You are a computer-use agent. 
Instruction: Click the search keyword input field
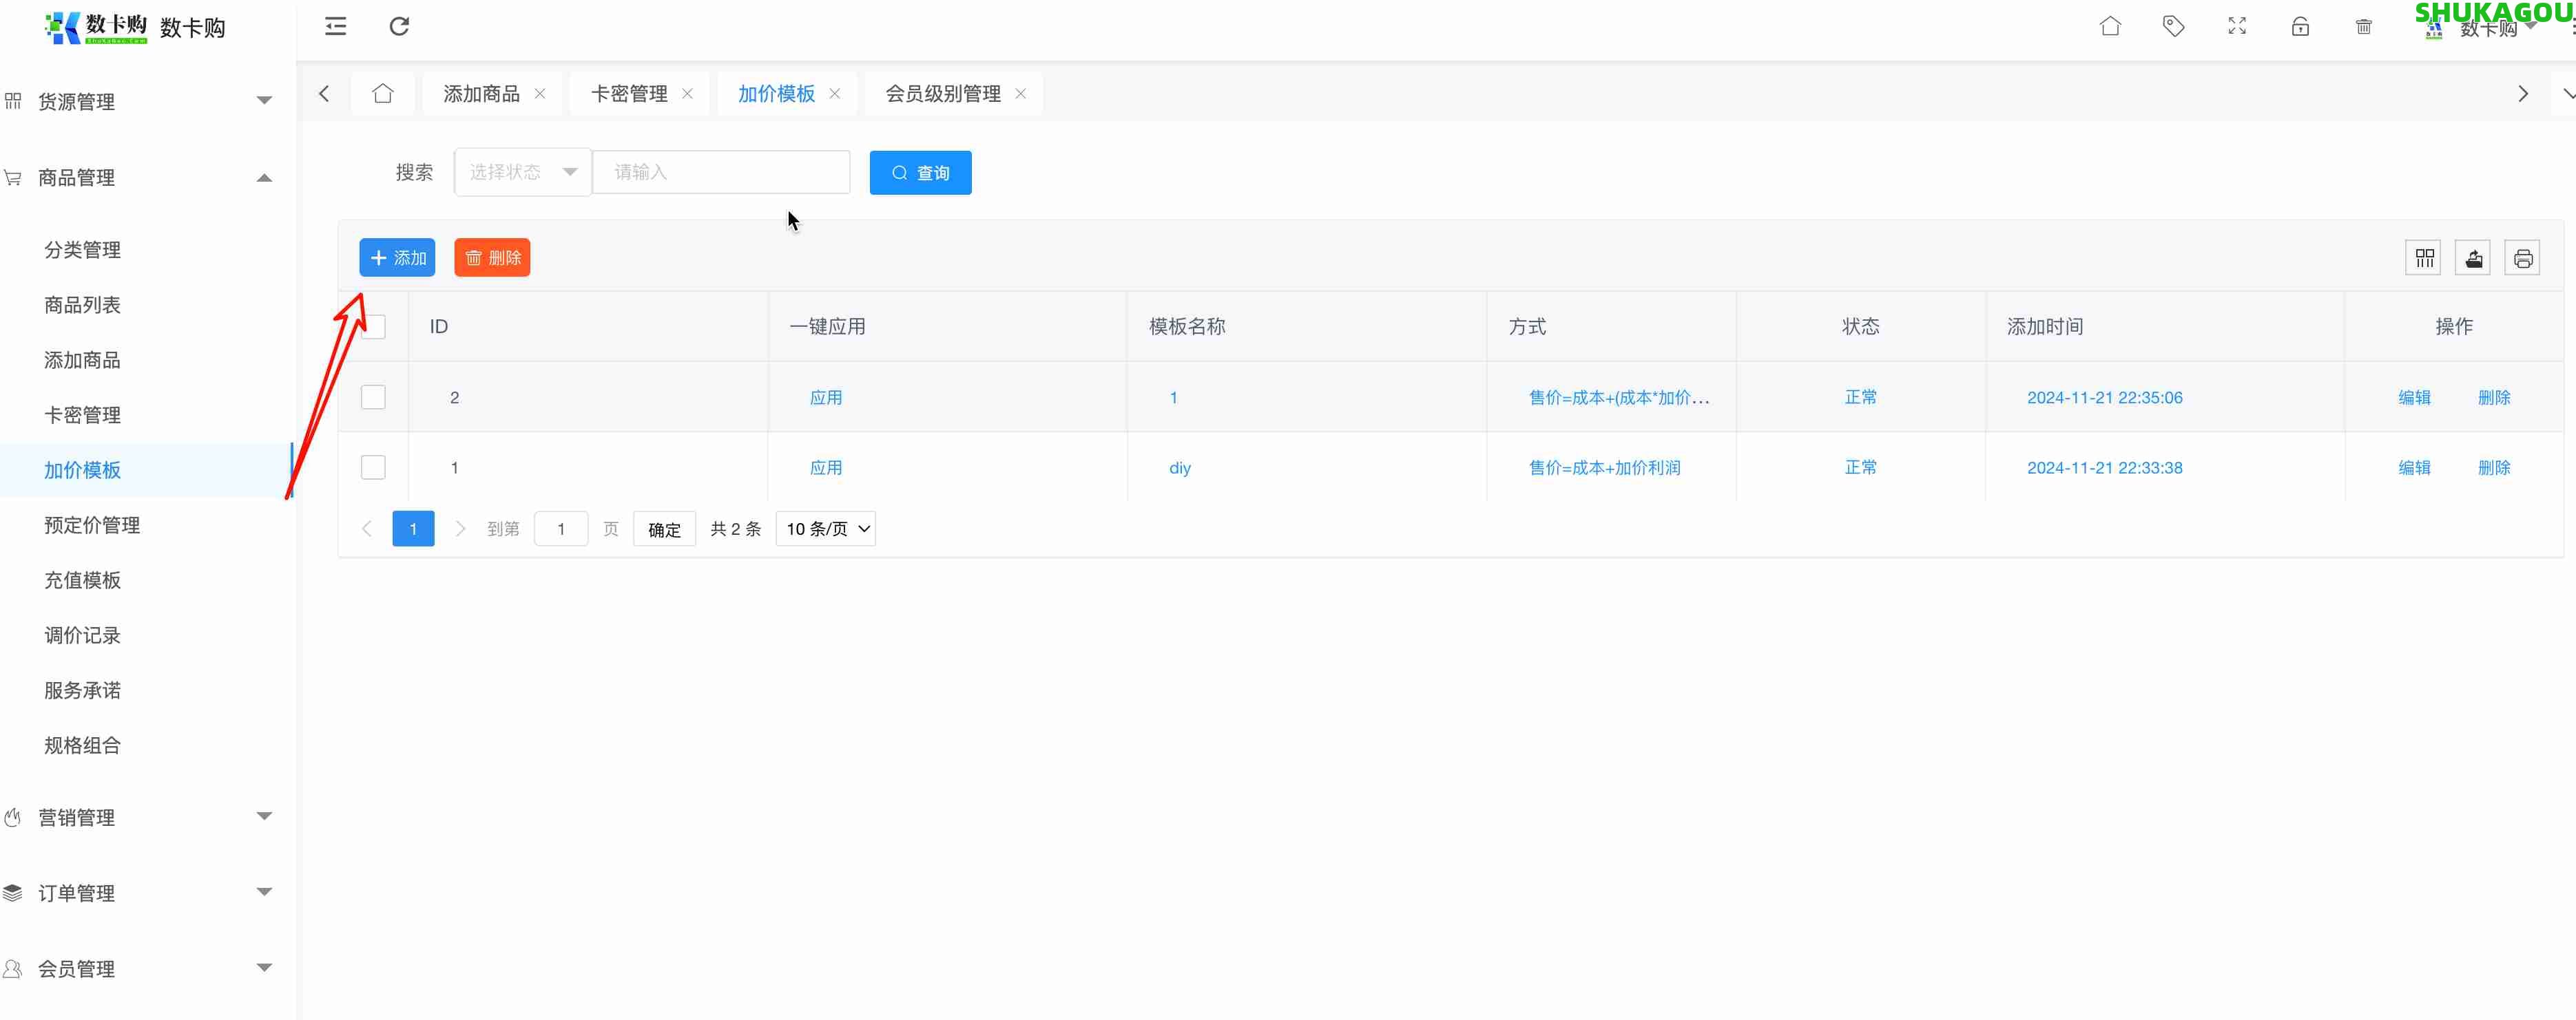pos(721,173)
